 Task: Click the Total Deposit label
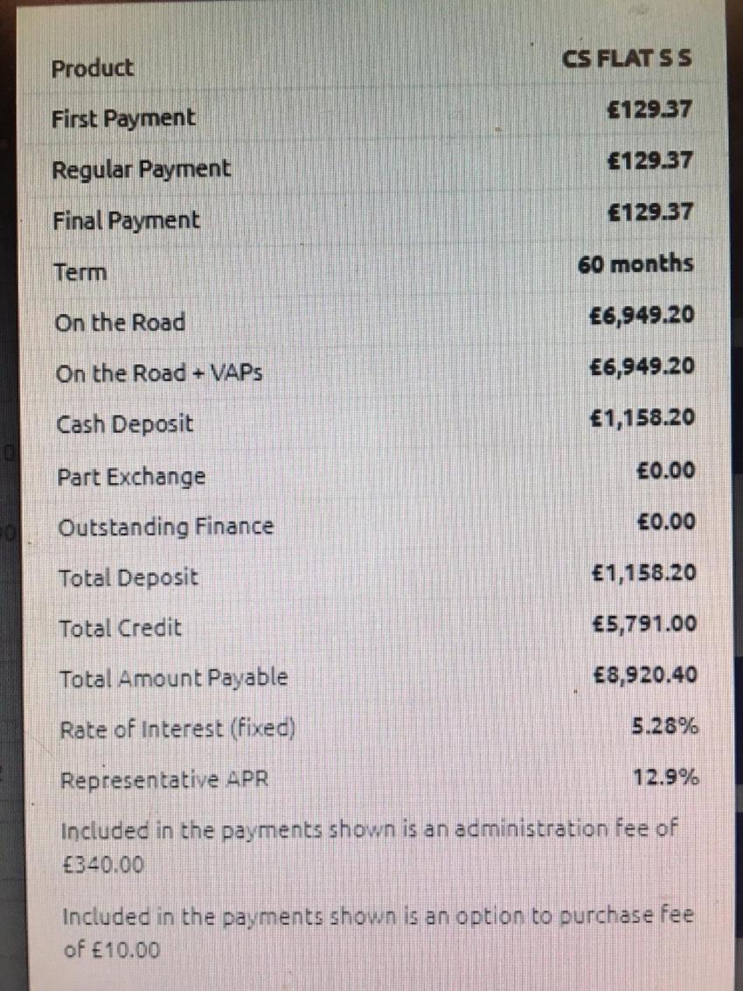(128, 578)
